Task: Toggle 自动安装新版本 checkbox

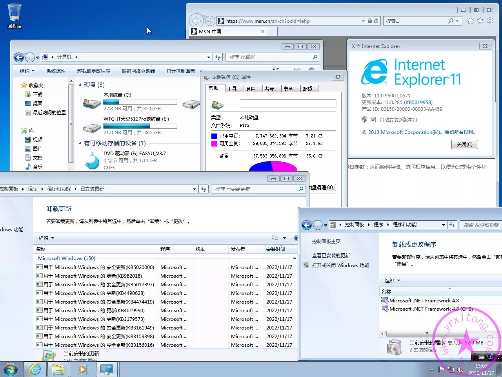Action: pos(373,120)
